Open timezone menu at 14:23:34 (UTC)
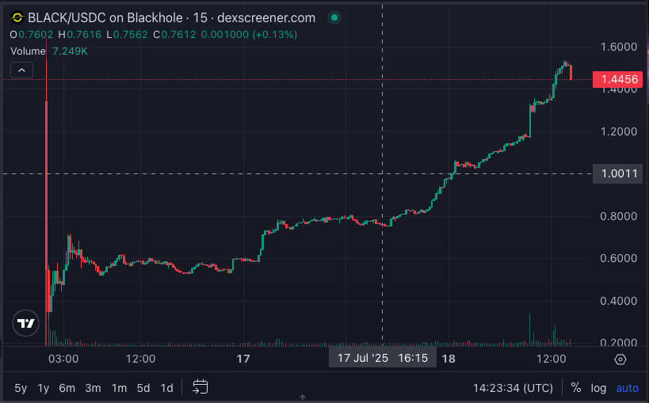The height and width of the screenshot is (403, 649). pyautogui.click(x=513, y=388)
